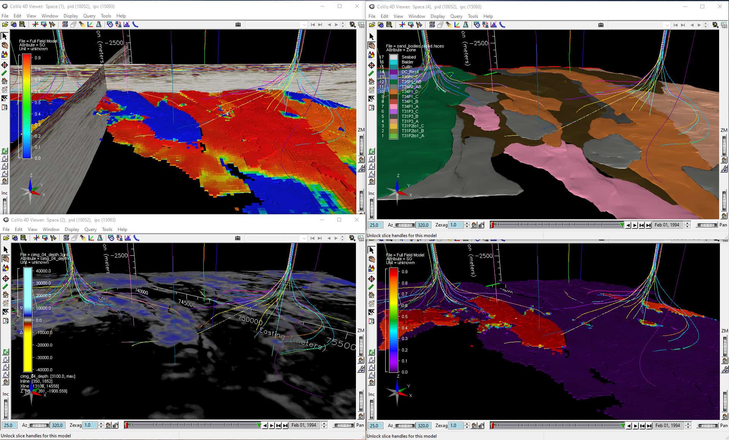The height and width of the screenshot is (440, 729).
Task: Toggle the green Y-H view button in Space (1)
Action: [x=5, y=151]
